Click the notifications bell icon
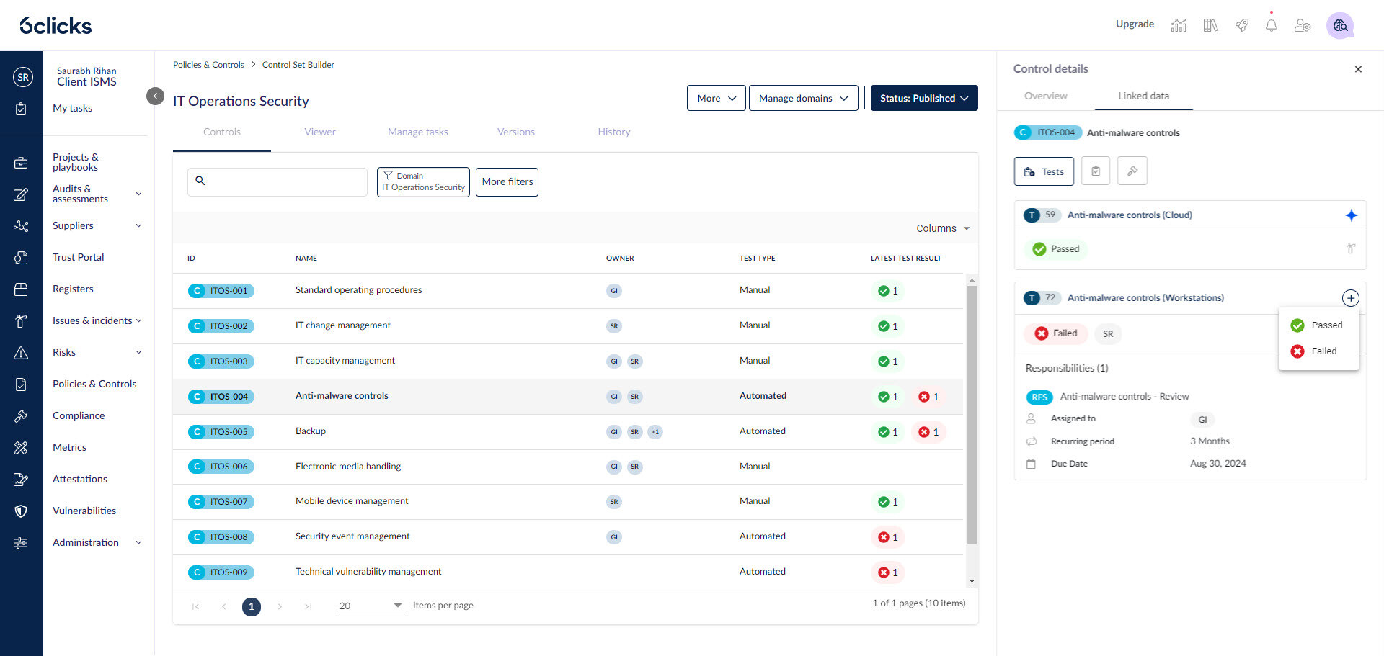1384x656 pixels. pyautogui.click(x=1271, y=25)
